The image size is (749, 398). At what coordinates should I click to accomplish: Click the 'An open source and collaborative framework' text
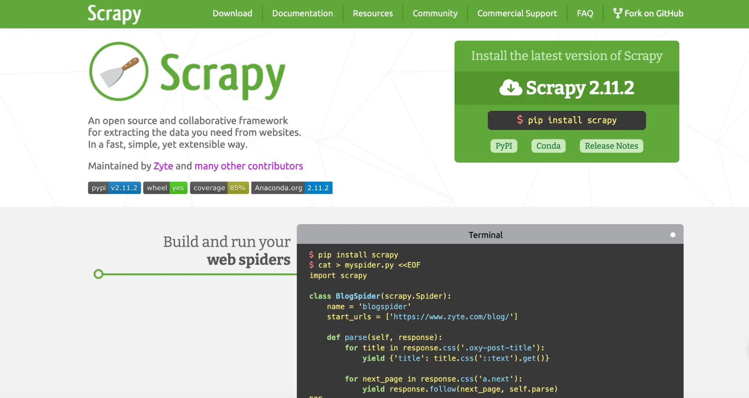pyautogui.click(x=188, y=121)
